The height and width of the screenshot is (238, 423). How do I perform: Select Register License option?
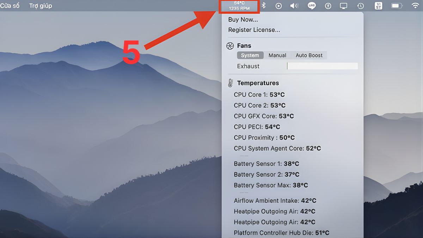point(255,30)
